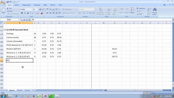Expand Clipboard group dialog launcher
174x98 pixels.
[18, 17]
